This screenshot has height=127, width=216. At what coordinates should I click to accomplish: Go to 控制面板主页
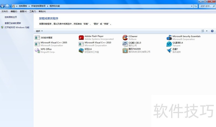(11, 17)
